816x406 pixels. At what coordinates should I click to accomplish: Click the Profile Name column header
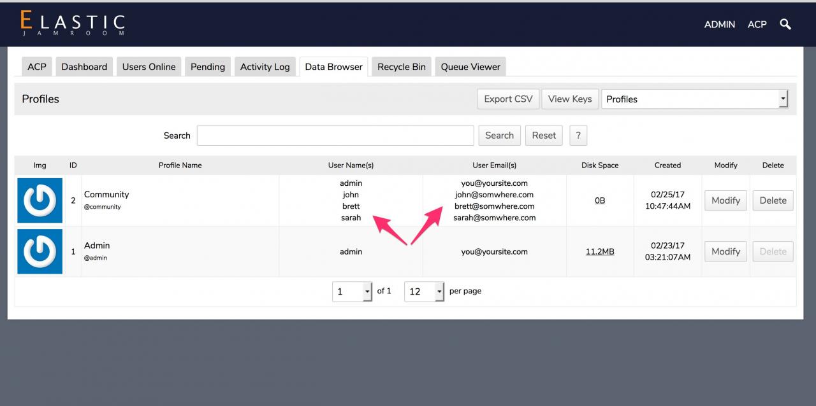click(180, 165)
